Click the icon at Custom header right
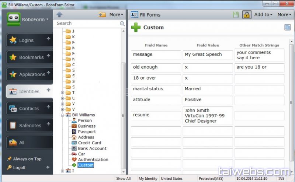Image resolution: width=295 pixels, height=182 pixels. [288, 27]
